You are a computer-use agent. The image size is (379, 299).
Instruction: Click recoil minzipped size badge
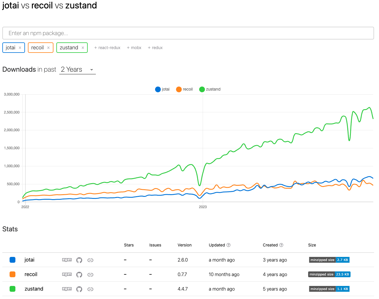point(329,274)
